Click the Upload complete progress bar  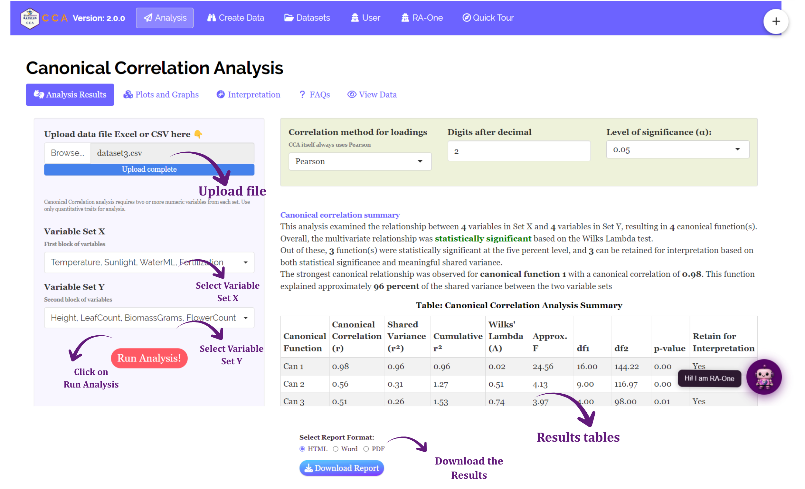click(149, 169)
